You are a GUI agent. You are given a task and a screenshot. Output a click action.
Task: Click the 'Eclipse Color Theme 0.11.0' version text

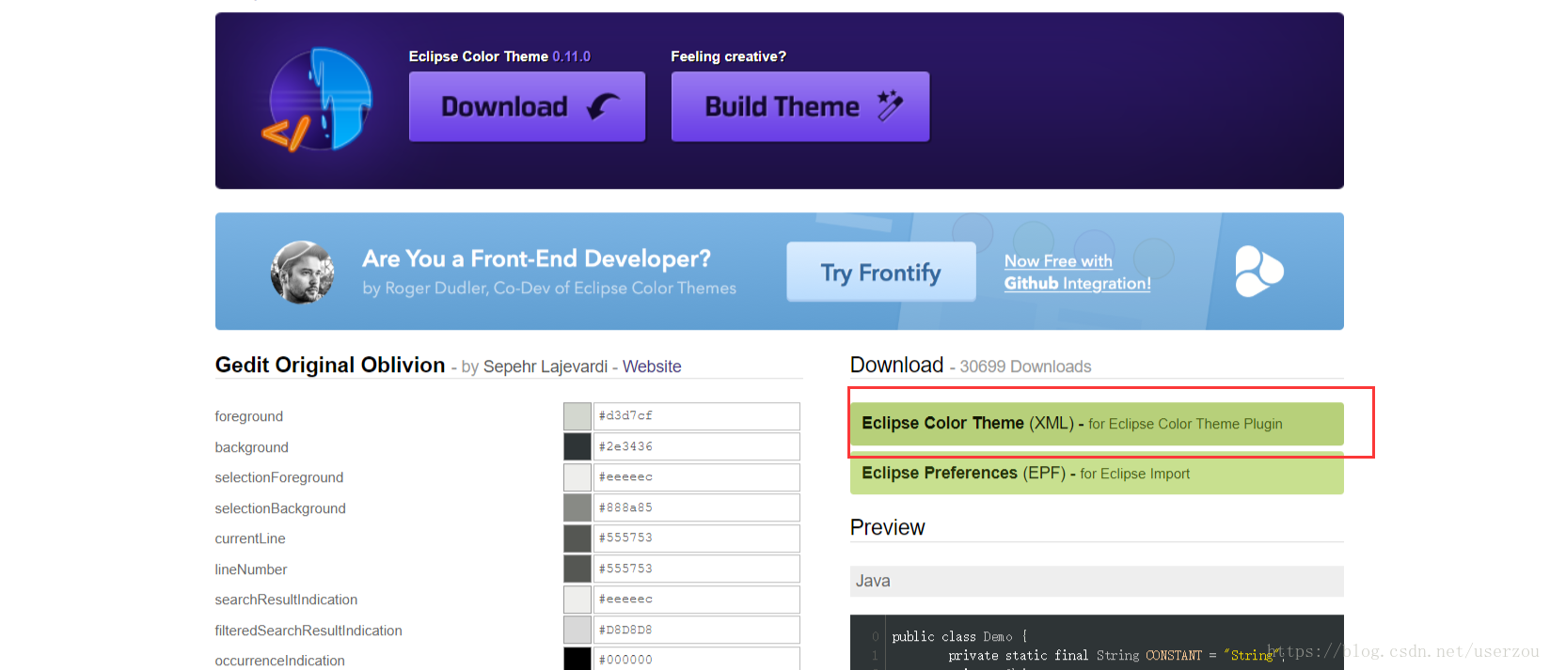(499, 56)
